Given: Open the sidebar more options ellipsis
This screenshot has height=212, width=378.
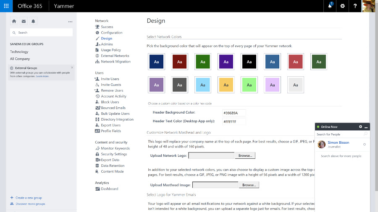Looking at the screenshot, I should coord(70,22).
